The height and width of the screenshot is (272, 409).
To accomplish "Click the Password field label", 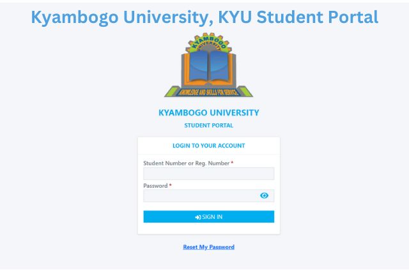I will (155, 186).
